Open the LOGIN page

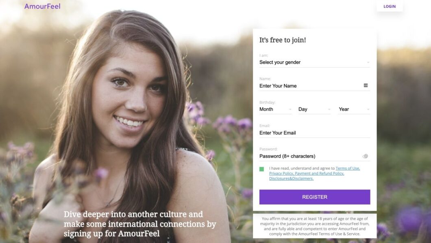pos(389,6)
